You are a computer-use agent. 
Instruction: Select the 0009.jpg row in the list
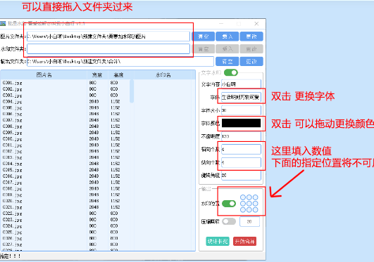coord(66,133)
